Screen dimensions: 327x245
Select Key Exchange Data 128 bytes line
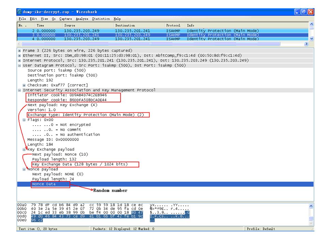coord(80,164)
